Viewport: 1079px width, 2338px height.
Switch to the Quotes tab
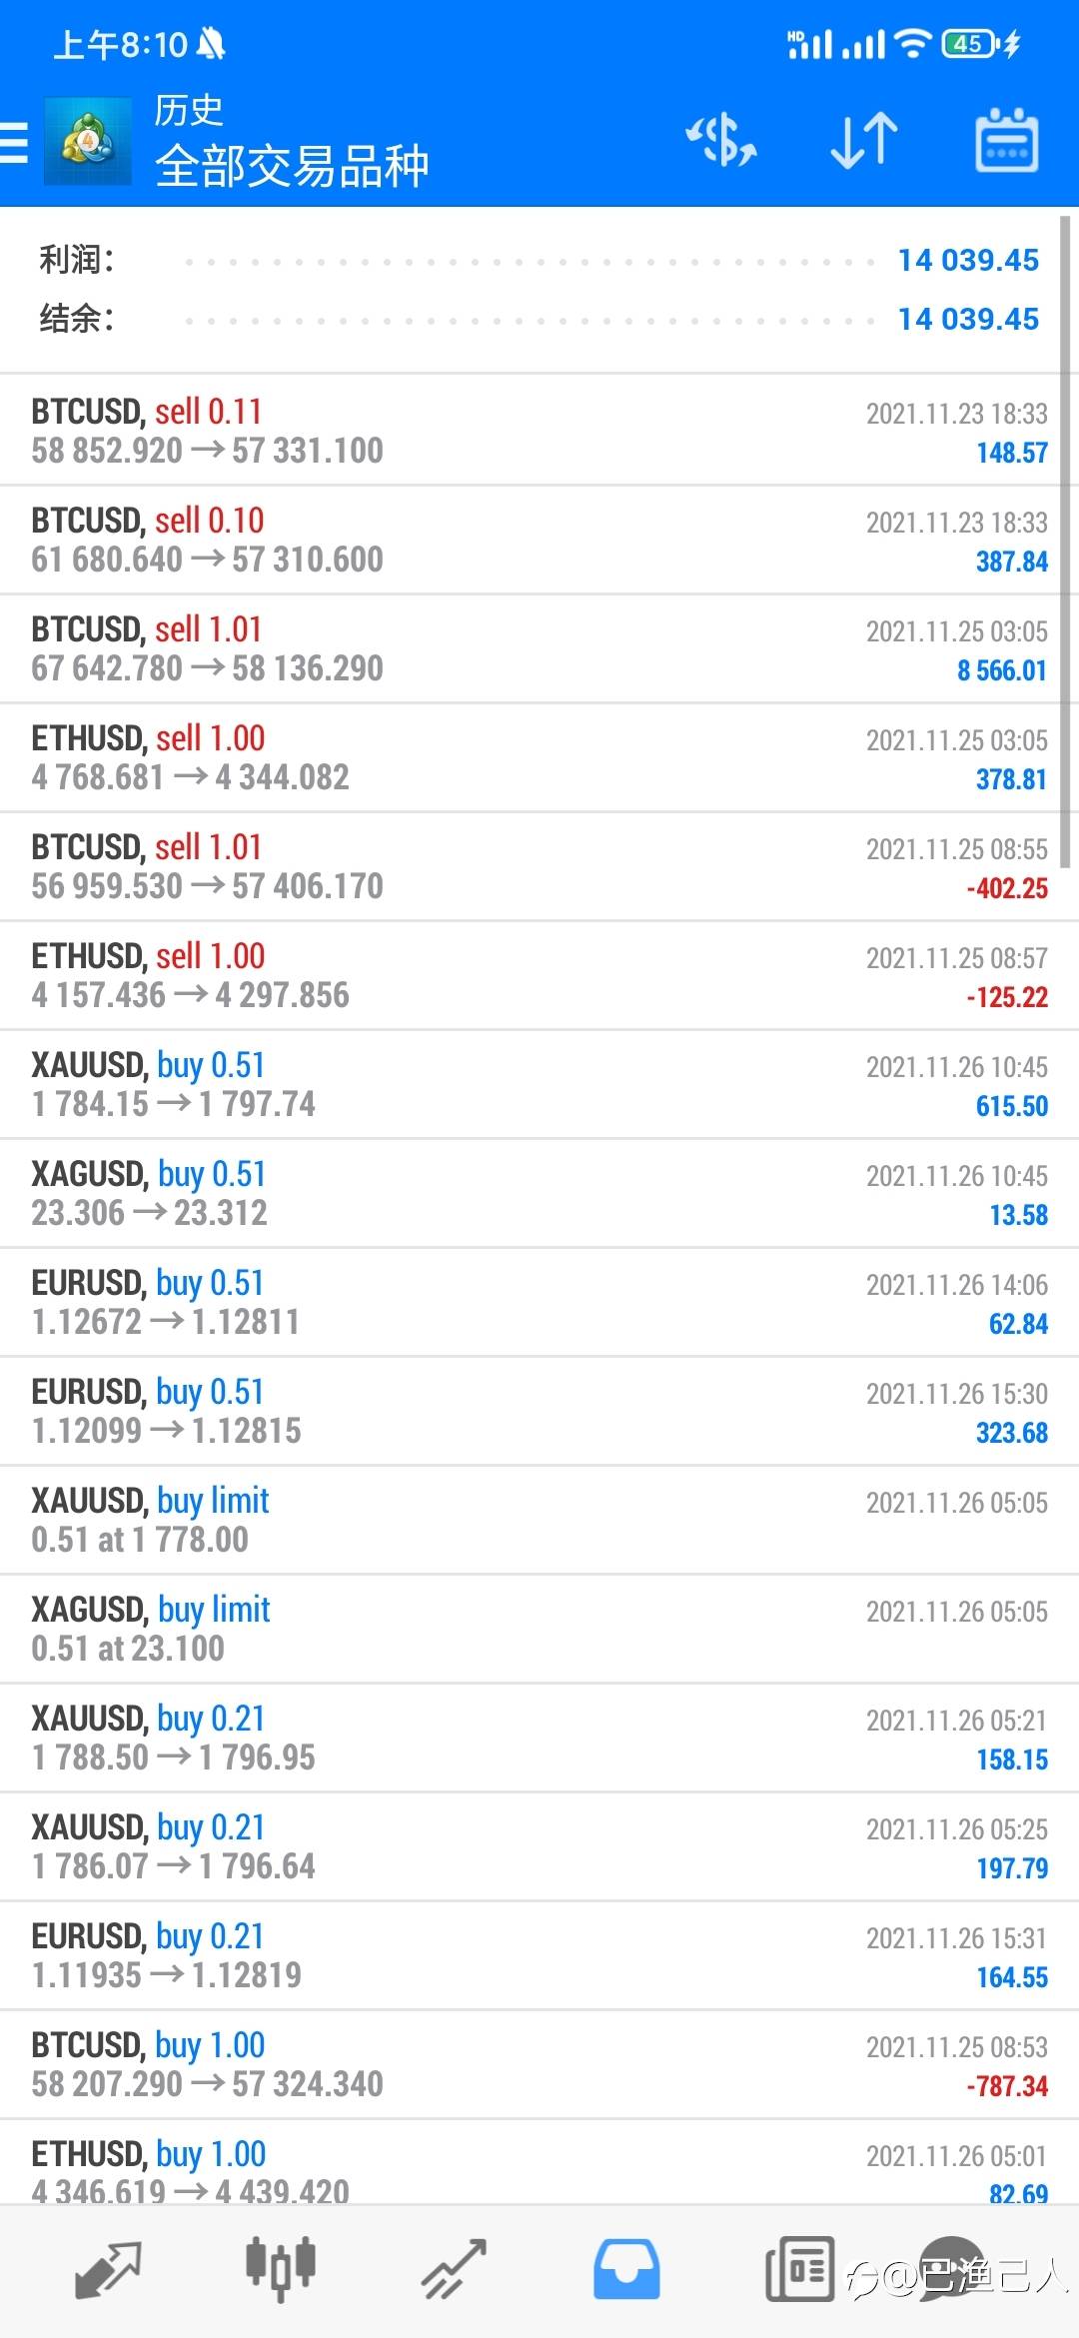[108, 2269]
